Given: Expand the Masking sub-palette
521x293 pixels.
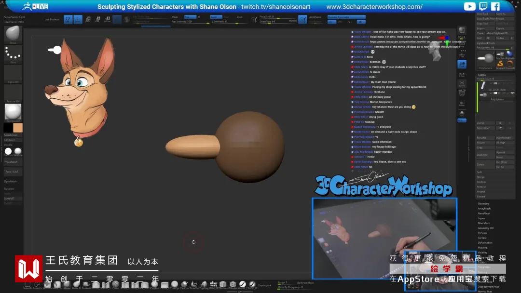Looking at the screenshot, I should point(482,248).
